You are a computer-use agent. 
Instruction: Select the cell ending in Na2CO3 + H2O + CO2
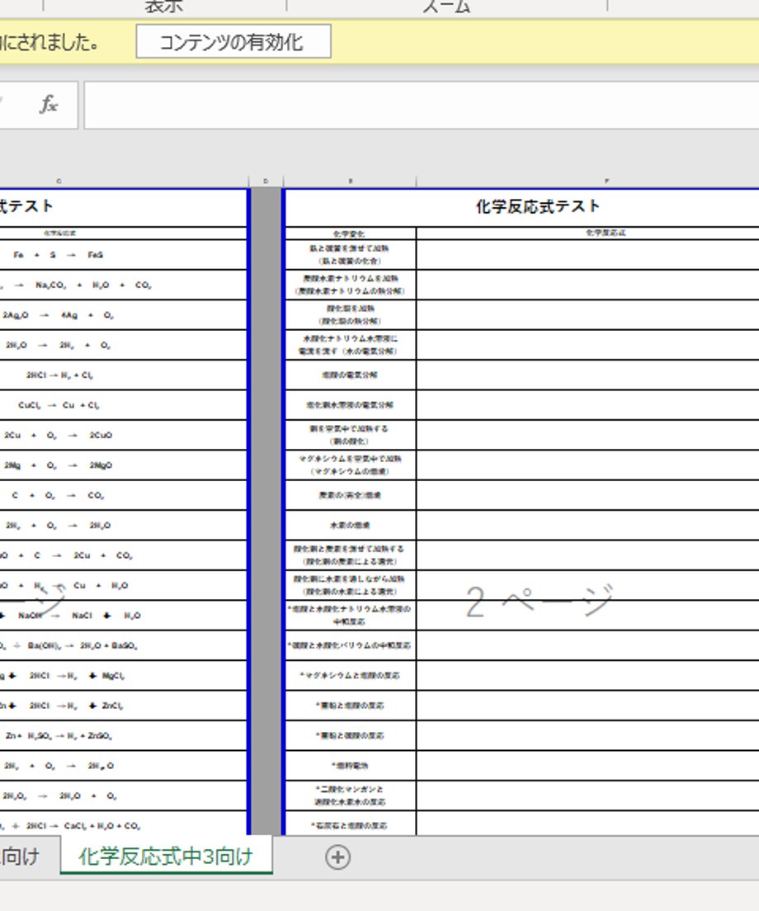point(124,285)
